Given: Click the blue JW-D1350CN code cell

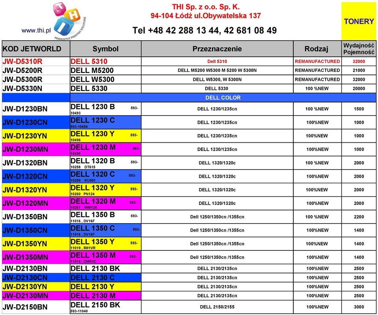Looking at the screenshot, I should [x=36, y=230].
